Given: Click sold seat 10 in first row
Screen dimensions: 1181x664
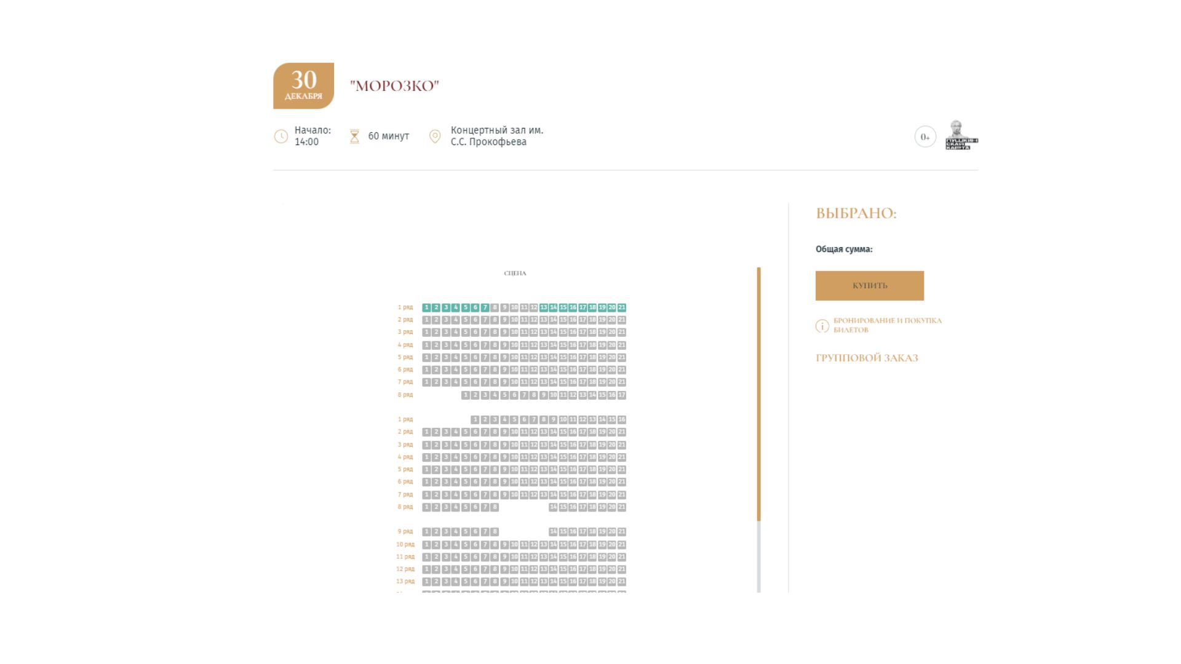Looking at the screenshot, I should click(514, 307).
